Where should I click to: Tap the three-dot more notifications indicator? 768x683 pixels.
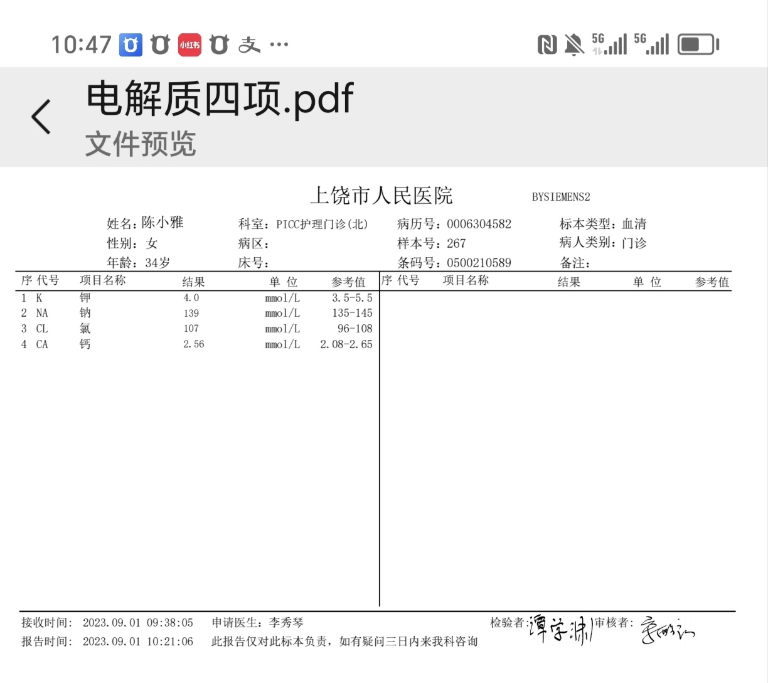point(279,45)
